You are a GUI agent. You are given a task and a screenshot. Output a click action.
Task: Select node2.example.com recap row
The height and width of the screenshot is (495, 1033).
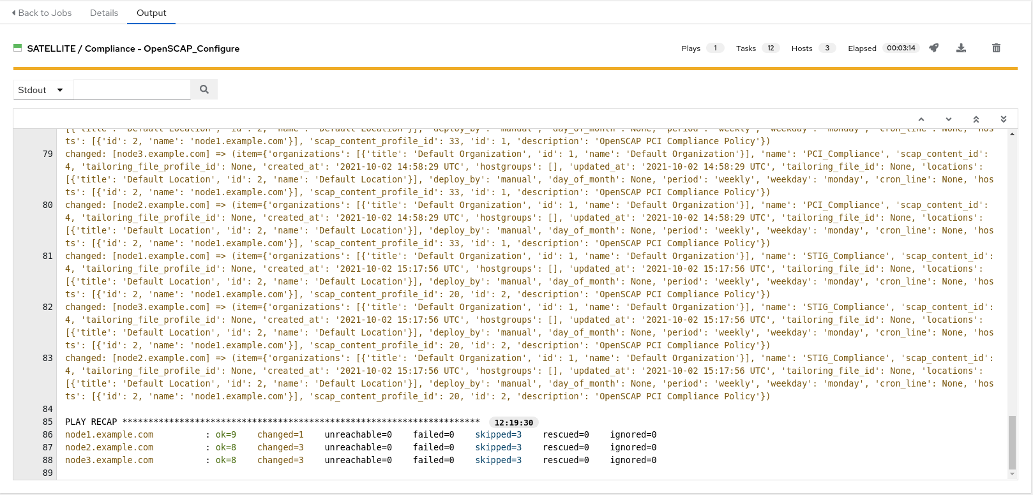point(361,447)
